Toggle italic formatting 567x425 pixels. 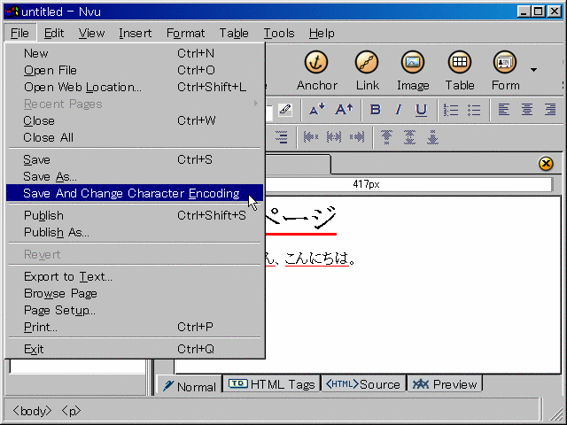point(399,109)
